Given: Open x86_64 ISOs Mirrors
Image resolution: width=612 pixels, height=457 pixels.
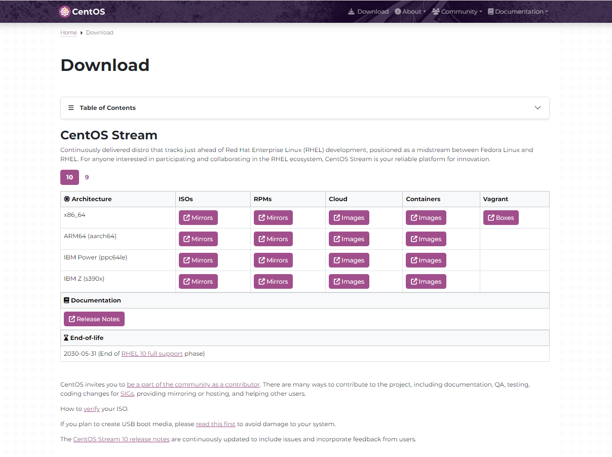Looking at the screenshot, I should [x=198, y=218].
